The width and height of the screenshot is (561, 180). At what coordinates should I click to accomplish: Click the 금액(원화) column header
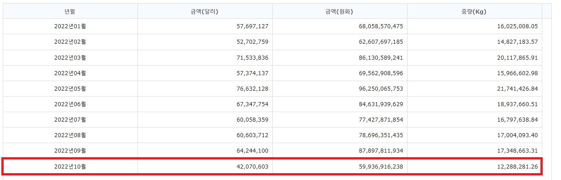339,11
